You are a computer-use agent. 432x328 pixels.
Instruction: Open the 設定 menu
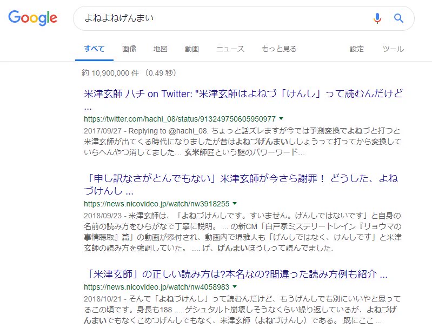pos(357,49)
